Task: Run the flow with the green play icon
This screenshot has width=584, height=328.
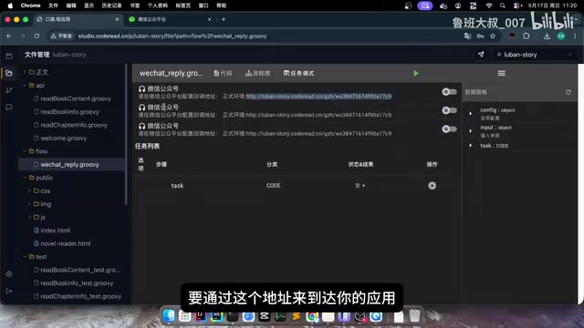Action: (416, 74)
